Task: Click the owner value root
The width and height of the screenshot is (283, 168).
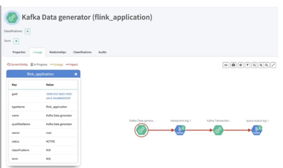Action: [49, 133]
